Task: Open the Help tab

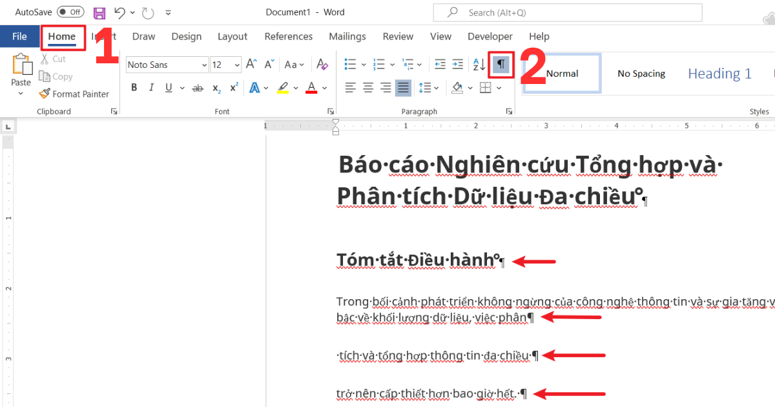Action: click(x=539, y=36)
